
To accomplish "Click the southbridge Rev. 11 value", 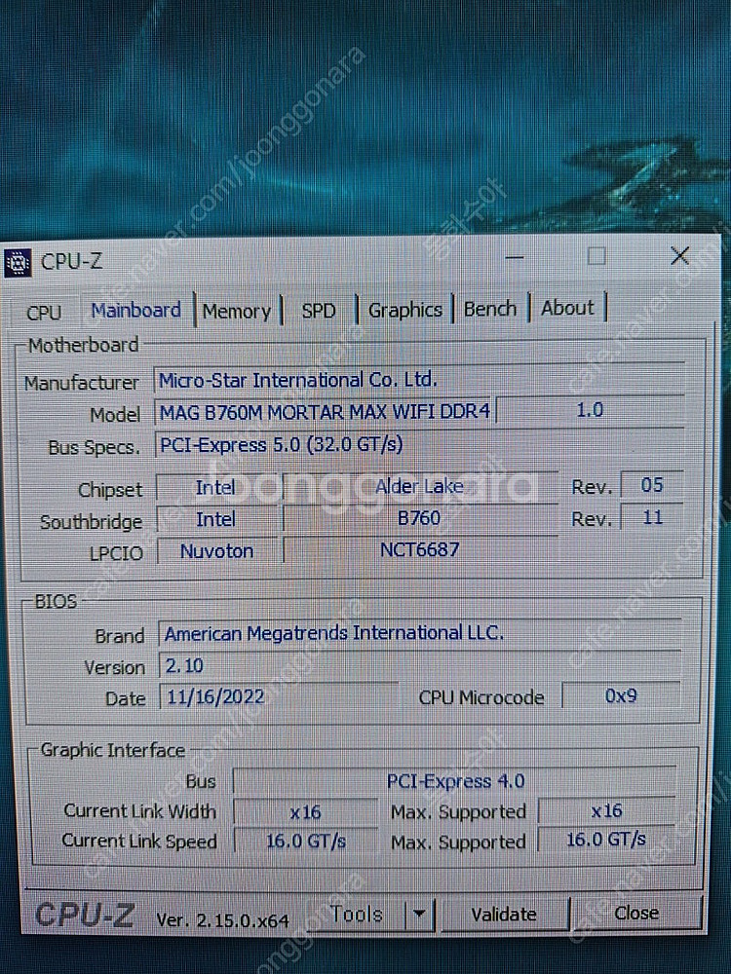I will [651, 517].
